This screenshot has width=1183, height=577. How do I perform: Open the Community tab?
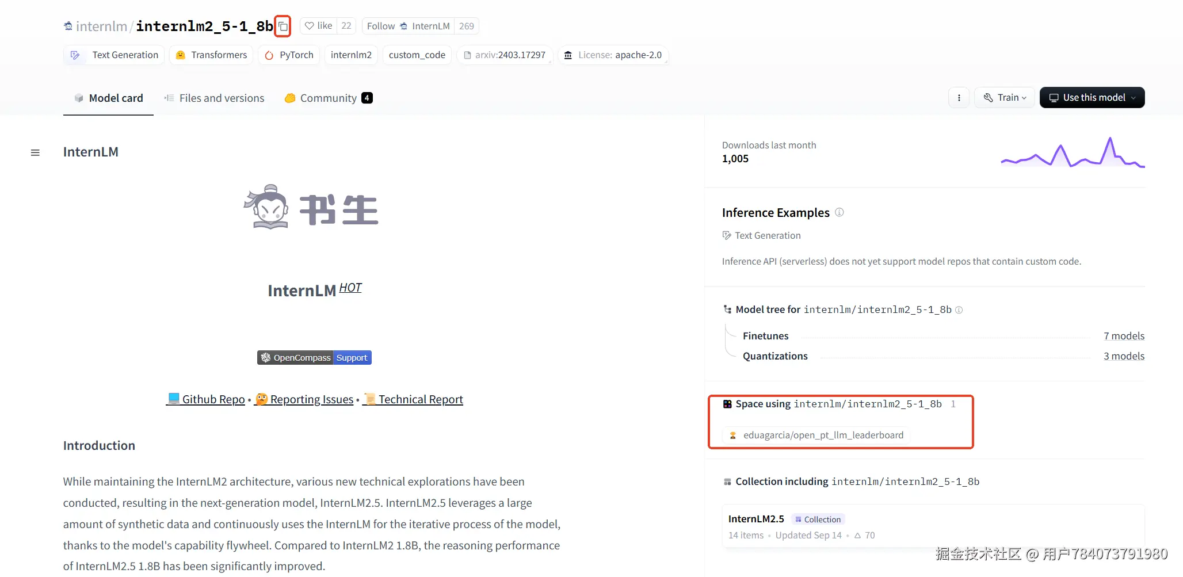[x=329, y=98]
